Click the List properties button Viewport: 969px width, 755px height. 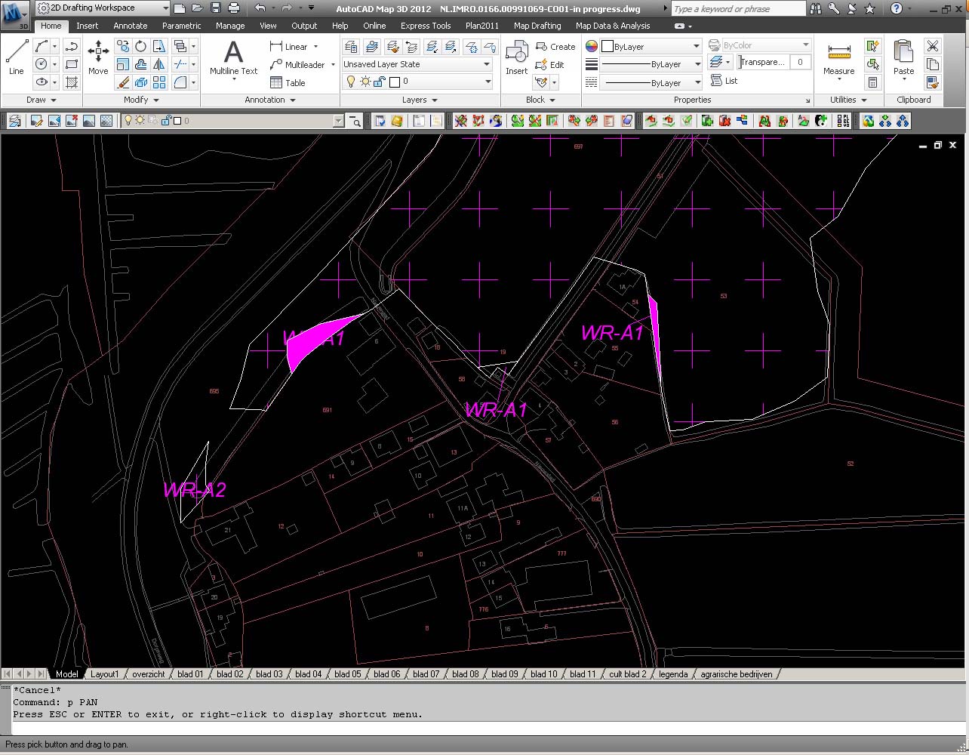[x=724, y=81]
